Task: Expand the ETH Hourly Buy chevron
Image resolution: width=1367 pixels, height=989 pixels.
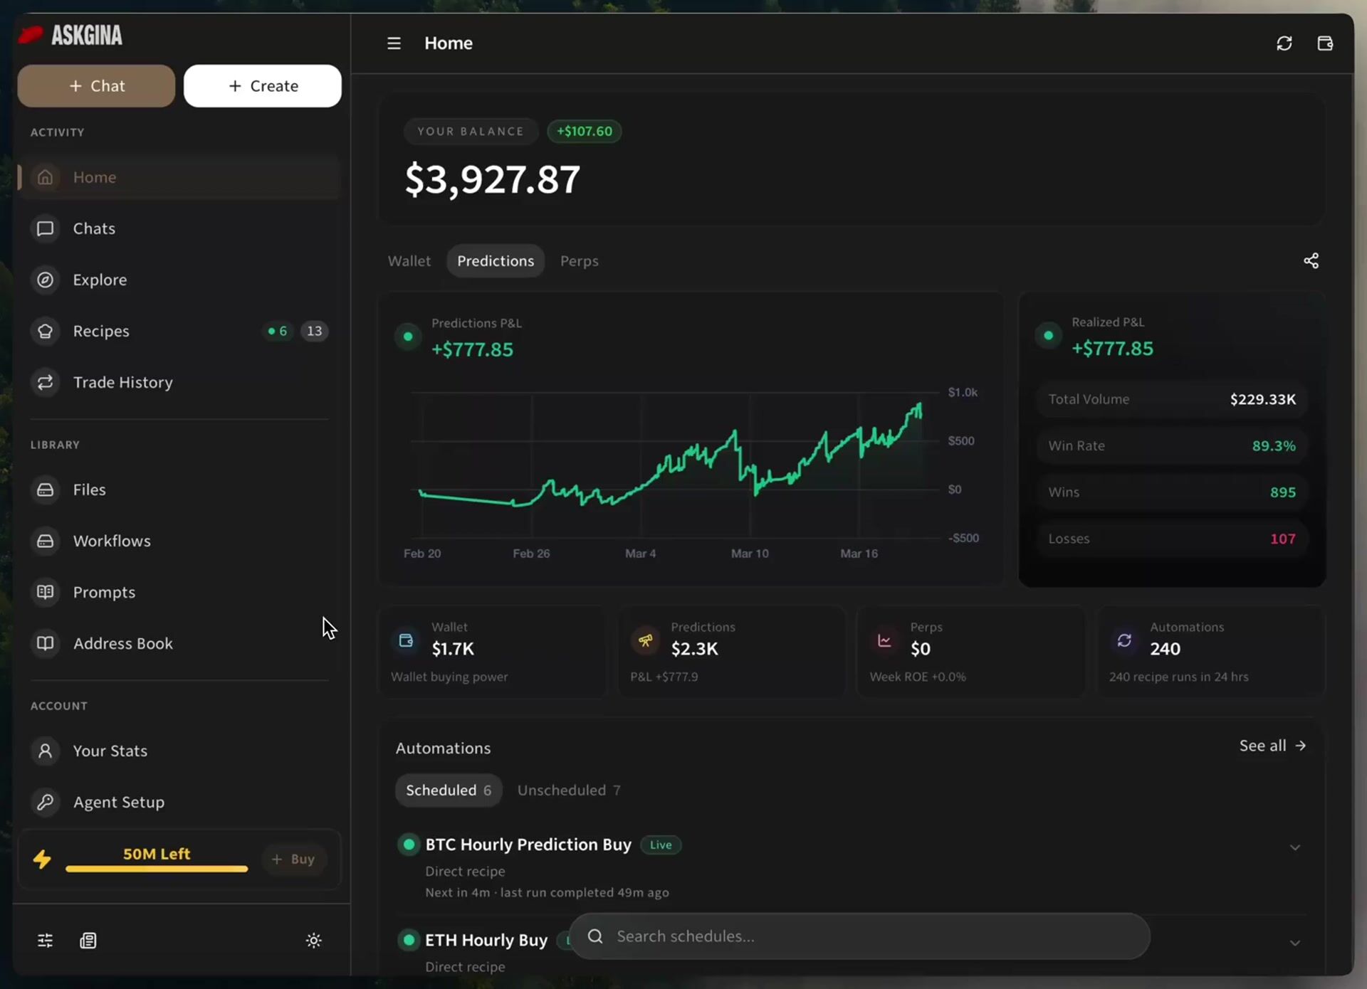Action: [1294, 943]
